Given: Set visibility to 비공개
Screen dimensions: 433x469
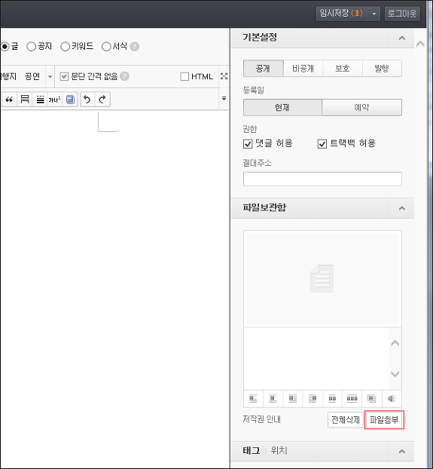Looking at the screenshot, I should point(303,69).
